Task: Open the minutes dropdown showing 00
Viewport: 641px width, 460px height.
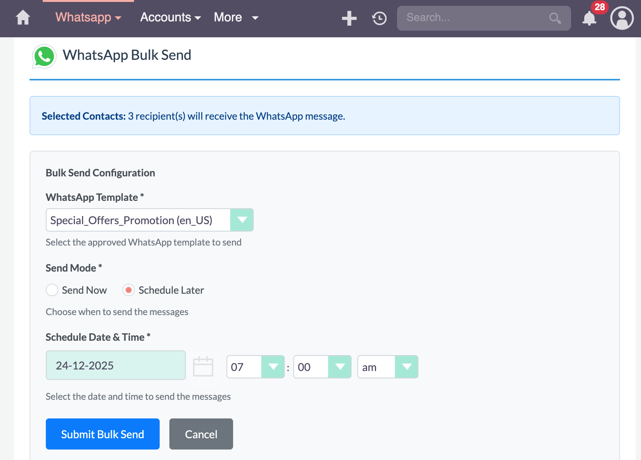Action: click(340, 366)
